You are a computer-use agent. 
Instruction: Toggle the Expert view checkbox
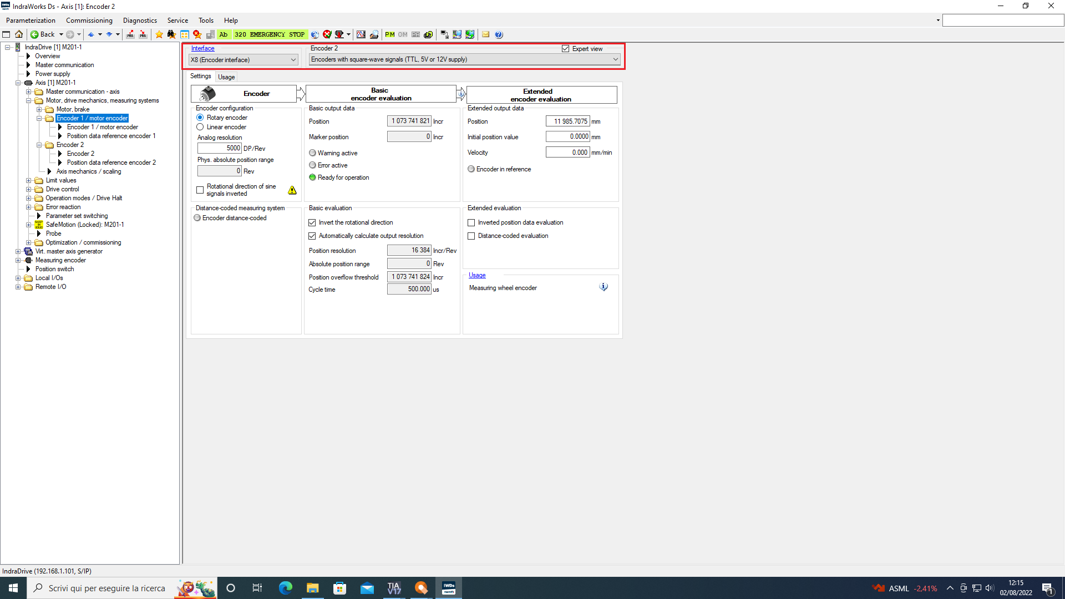coord(565,49)
